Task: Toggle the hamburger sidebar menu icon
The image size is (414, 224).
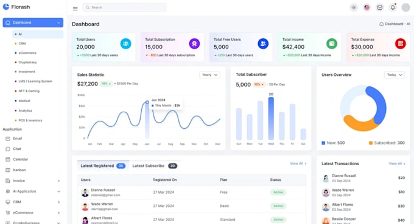Action: pyautogui.click(x=75, y=8)
